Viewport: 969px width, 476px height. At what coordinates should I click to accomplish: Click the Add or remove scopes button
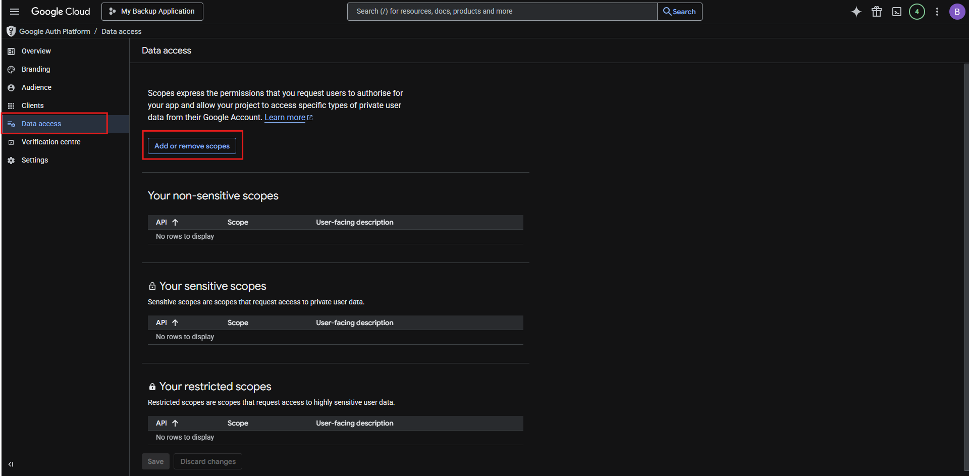pos(192,146)
